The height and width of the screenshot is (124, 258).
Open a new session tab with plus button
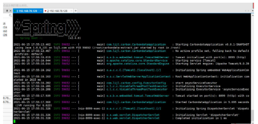(76, 11)
